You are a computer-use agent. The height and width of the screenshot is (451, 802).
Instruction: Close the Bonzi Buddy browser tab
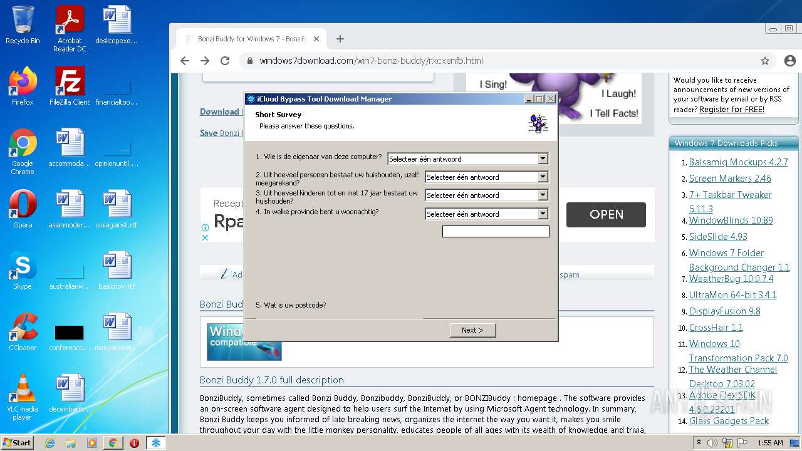coord(316,39)
